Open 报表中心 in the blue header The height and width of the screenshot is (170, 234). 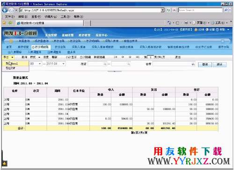[x=102, y=35]
